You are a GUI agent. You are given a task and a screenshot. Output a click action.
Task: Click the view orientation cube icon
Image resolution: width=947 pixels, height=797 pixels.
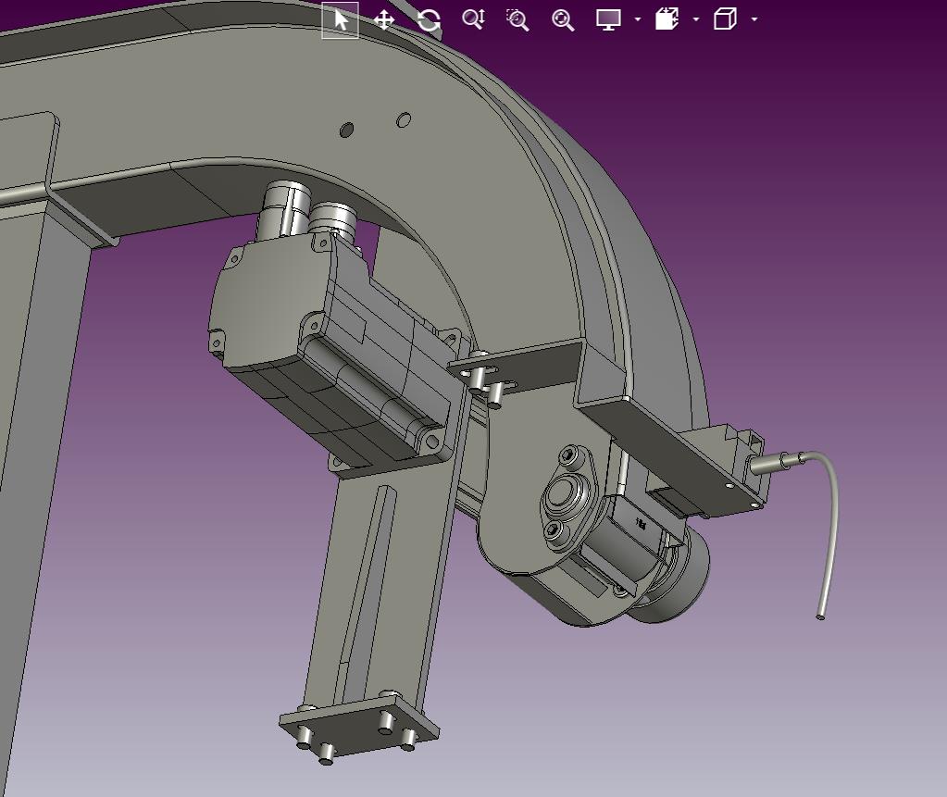(x=725, y=19)
